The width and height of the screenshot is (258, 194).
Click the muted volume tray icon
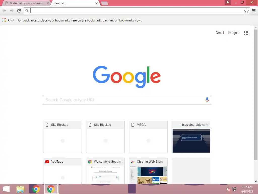(x=228, y=189)
